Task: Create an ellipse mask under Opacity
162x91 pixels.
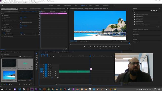Action: 5,31
